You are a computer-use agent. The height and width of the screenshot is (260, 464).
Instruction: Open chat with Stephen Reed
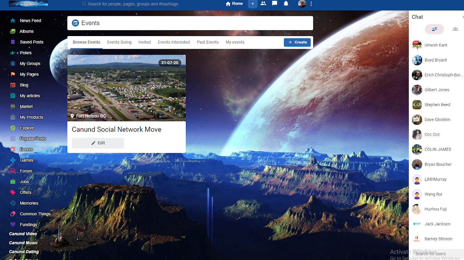click(x=436, y=105)
